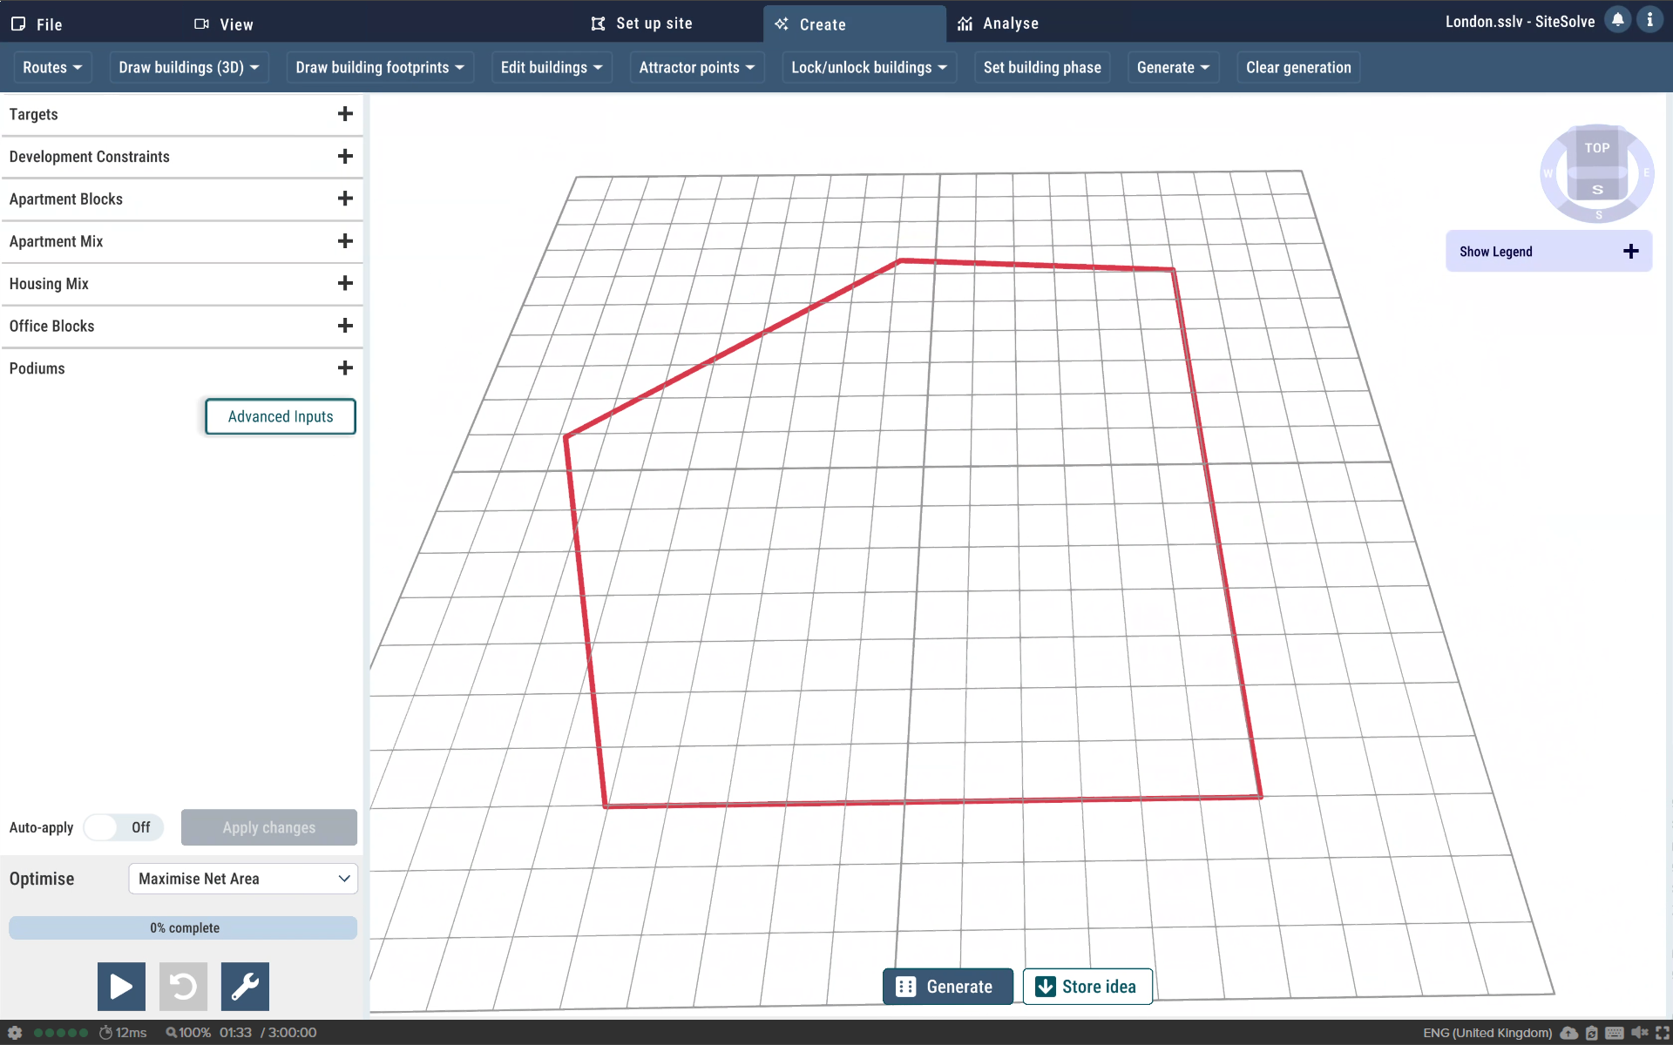Click the Advanced Inputs button
The width and height of the screenshot is (1673, 1045).
click(281, 416)
